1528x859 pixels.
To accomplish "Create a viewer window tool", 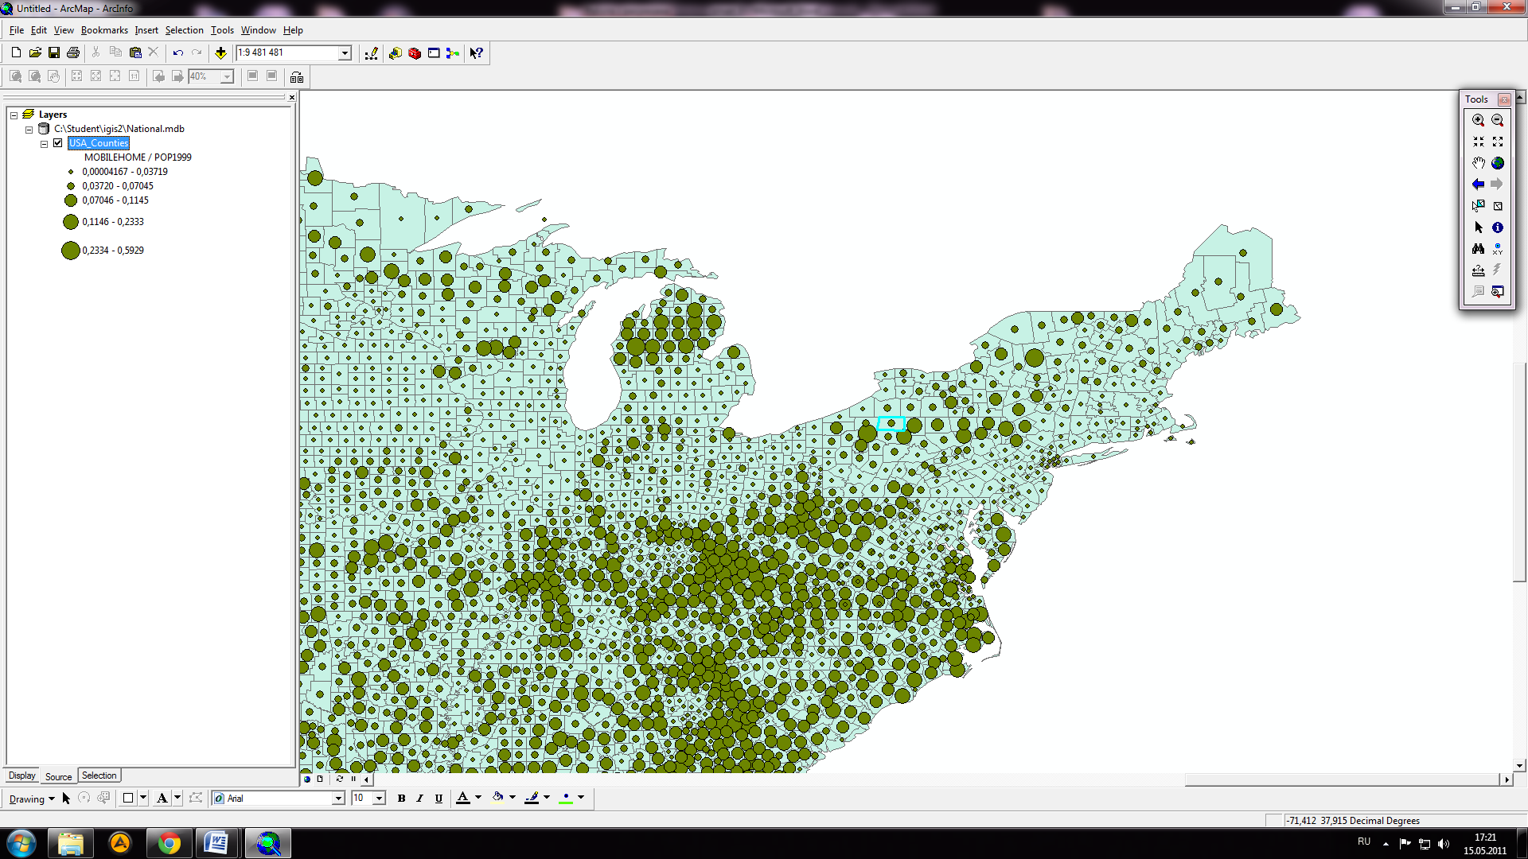I will point(1498,292).
